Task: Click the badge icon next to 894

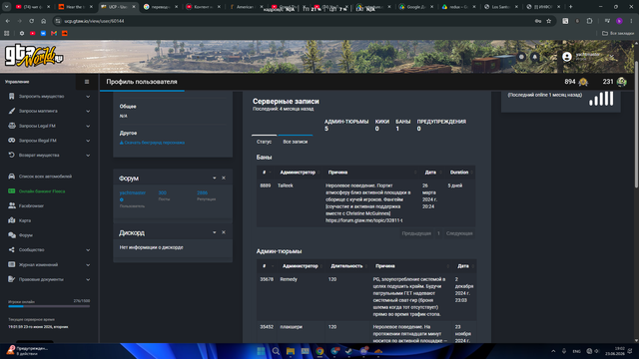Action: pos(583,82)
